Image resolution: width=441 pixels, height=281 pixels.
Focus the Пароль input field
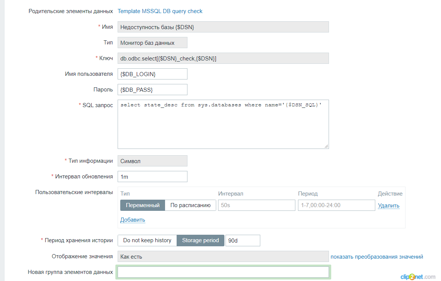tap(152, 90)
